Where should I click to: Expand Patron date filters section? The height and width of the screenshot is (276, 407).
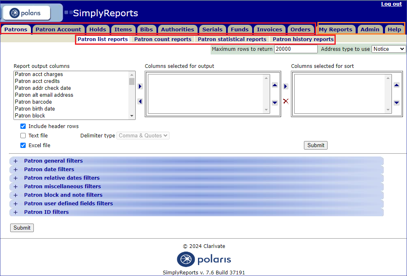tap(15, 170)
